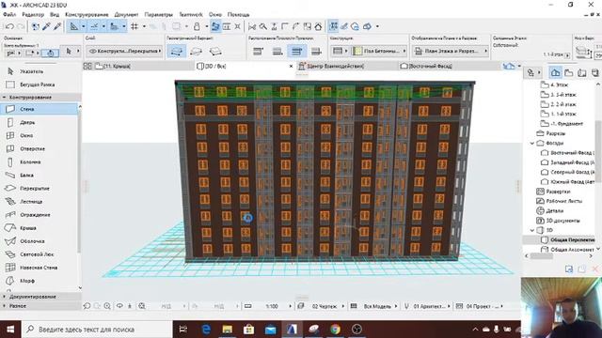Select the Ограждение (Railing) tool
Viewport: 602px width, 338px height.
tap(40, 215)
